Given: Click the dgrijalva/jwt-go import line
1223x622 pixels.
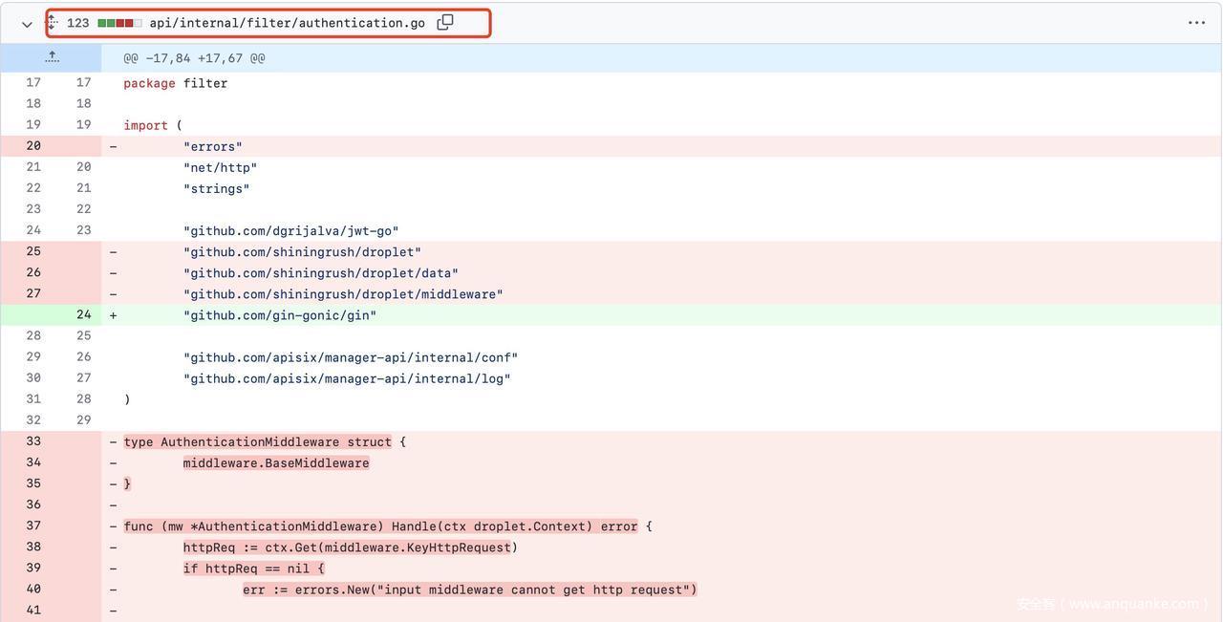Looking at the screenshot, I should (x=290, y=231).
